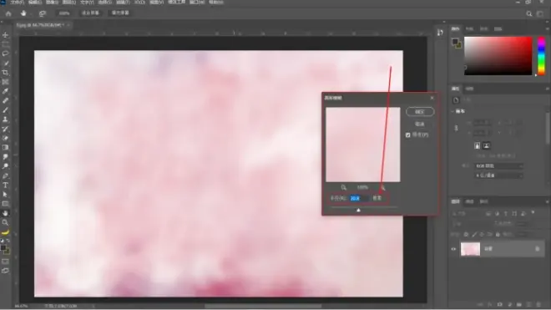Toggle visibility eye of background layer
Image resolution: width=551 pixels, height=310 pixels.
point(453,249)
